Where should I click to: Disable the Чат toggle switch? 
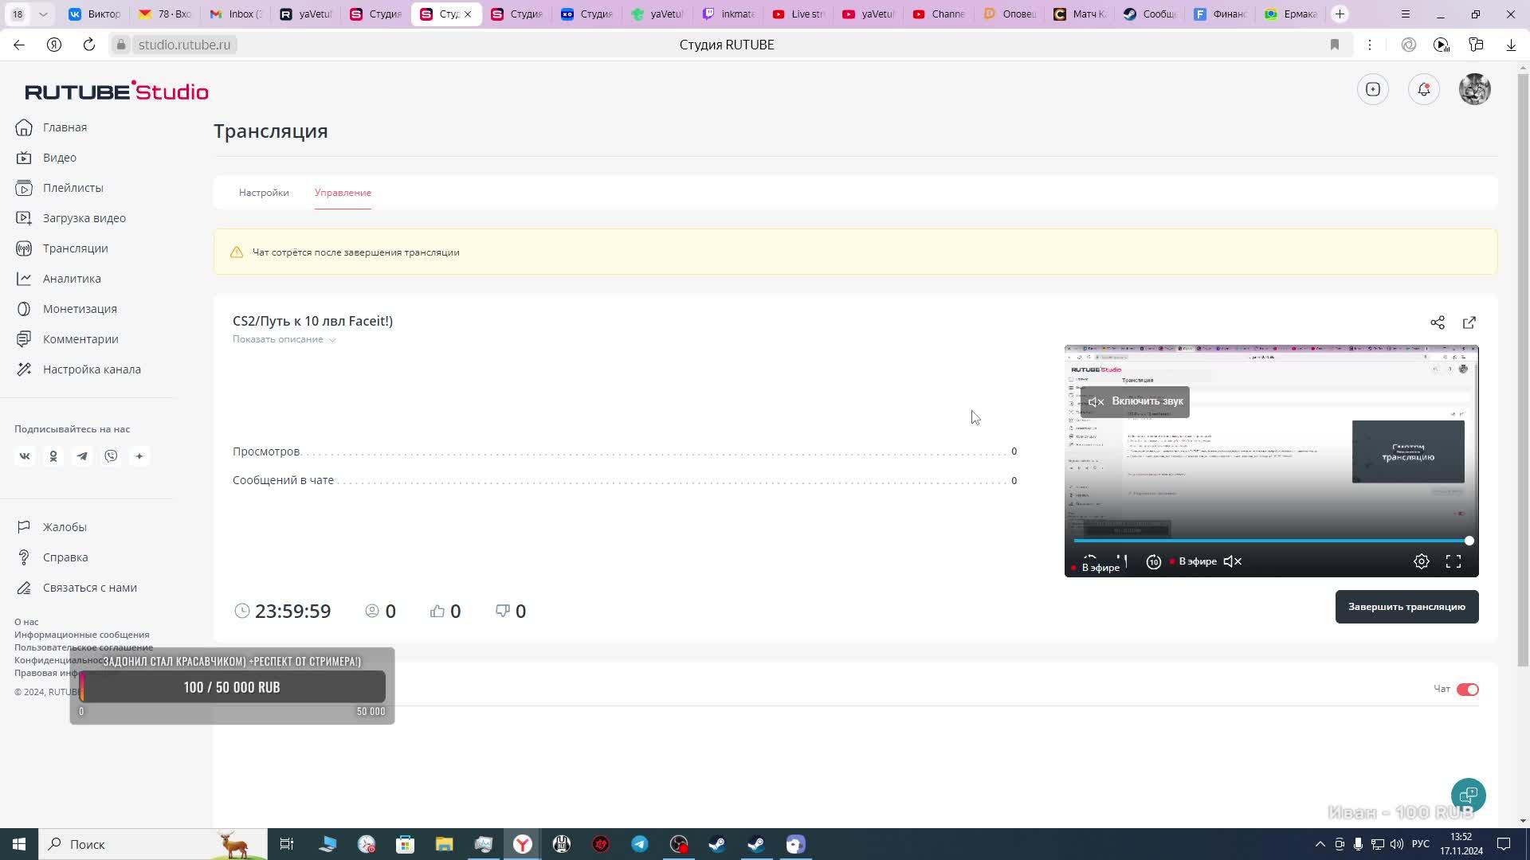[1467, 690]
